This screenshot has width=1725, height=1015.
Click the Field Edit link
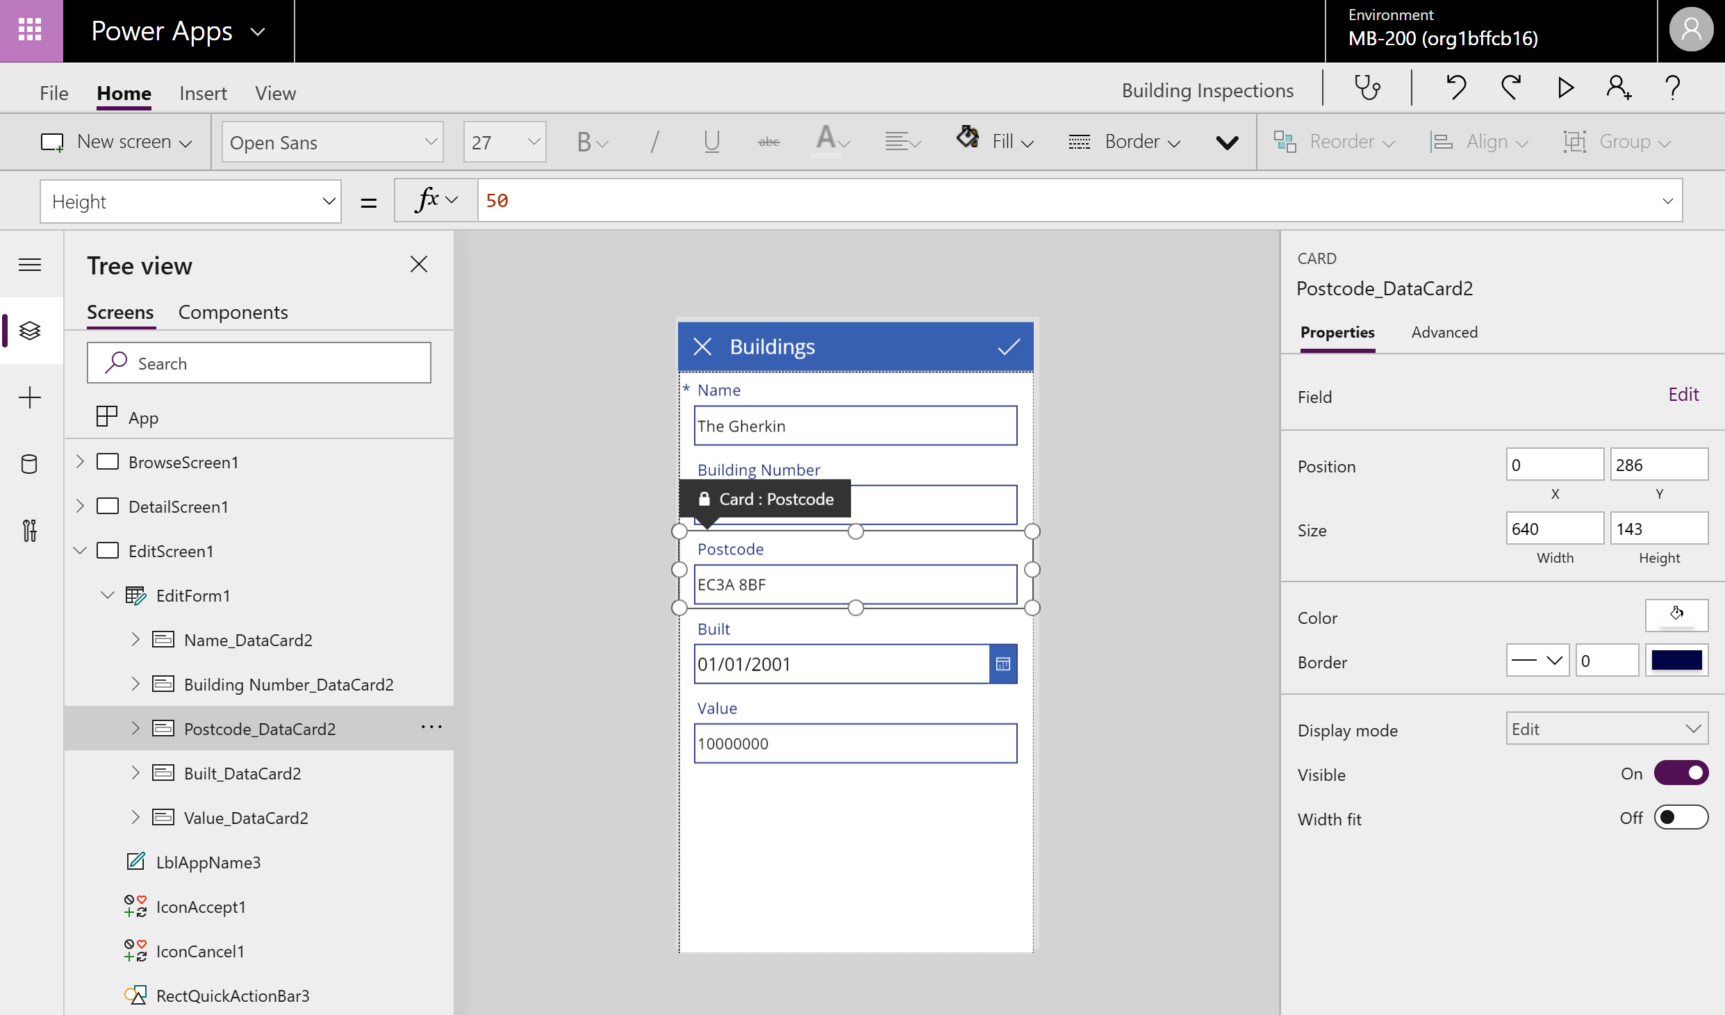tap(1683, 395)
